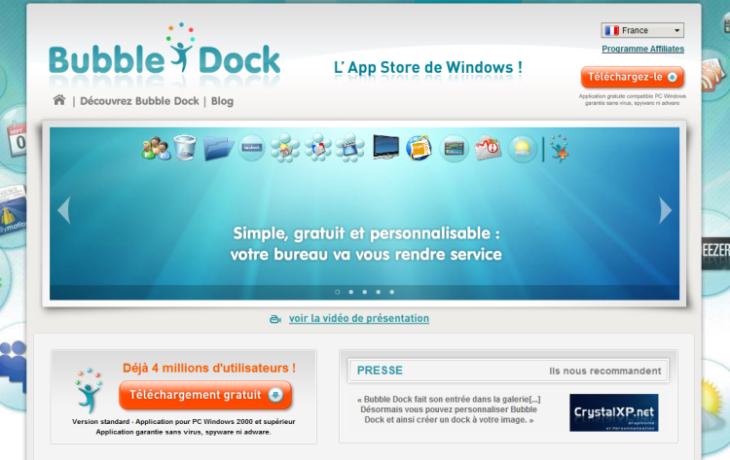This screenshot has height=460, width=730.
Task: Click the bubble cluster with calendar icon
Action: [x=285, y=148]
